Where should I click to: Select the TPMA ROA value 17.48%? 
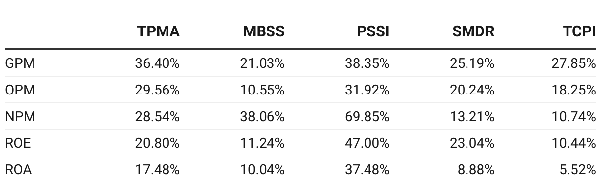[x=157, y=170]
